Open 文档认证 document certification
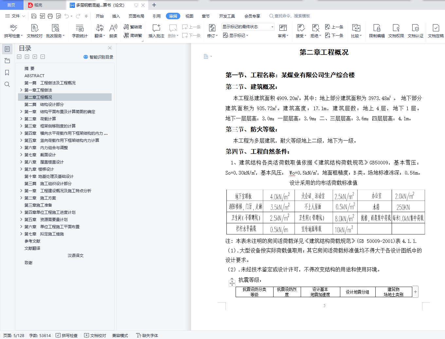This screenshot has height=339, width=445. click(x=416, y=31)
